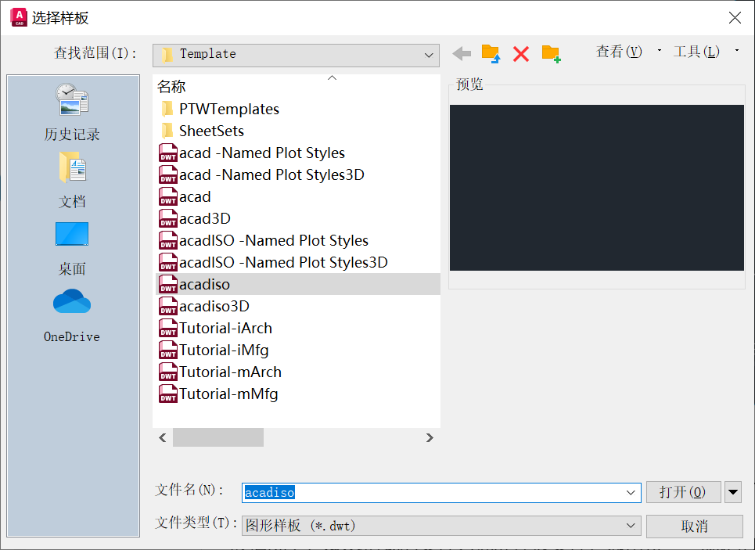Open the OneDrive location
Image resolution: width=755 pixels, height=550 pixels.
[72, 315]
